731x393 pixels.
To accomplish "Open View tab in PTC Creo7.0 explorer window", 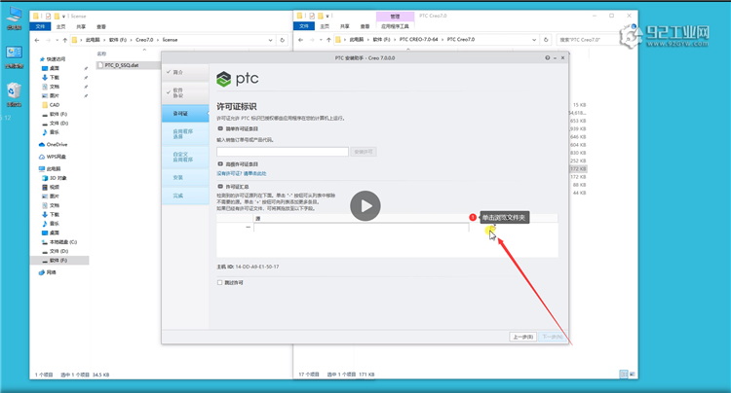I will (x=365, y=26).
